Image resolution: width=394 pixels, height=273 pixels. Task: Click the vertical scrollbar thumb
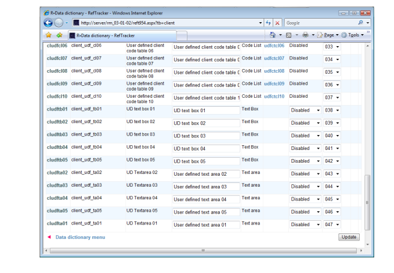point(368,202)
